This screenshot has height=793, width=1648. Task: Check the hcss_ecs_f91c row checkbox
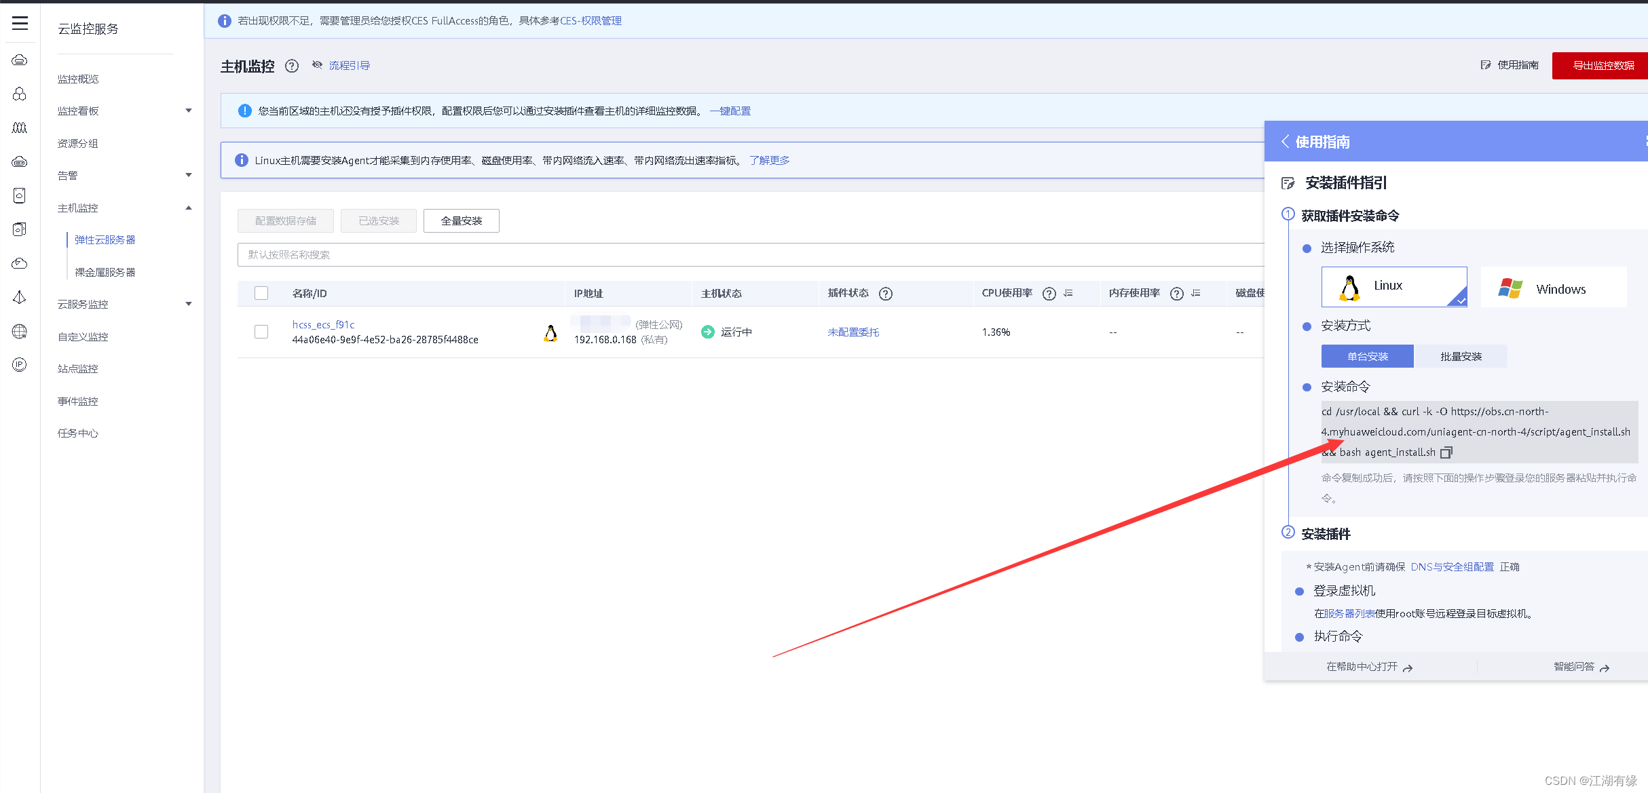261,332
